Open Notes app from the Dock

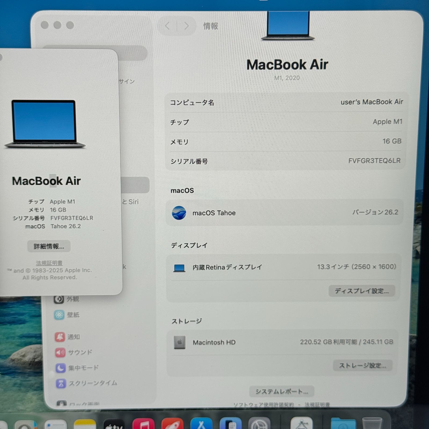[x=85, y=425]
